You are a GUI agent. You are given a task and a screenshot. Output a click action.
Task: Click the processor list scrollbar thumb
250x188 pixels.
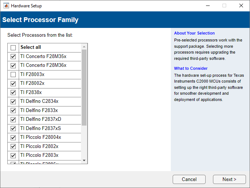[x=84, y=87]
